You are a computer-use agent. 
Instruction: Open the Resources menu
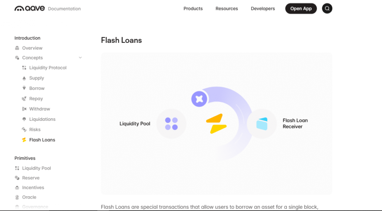(x=226, y=9)
